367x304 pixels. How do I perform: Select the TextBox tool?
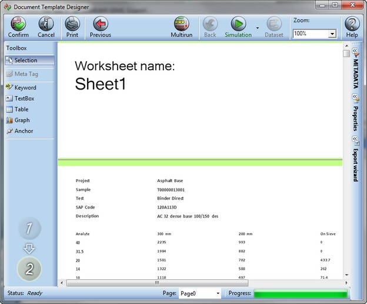click(x=20, y=98)
